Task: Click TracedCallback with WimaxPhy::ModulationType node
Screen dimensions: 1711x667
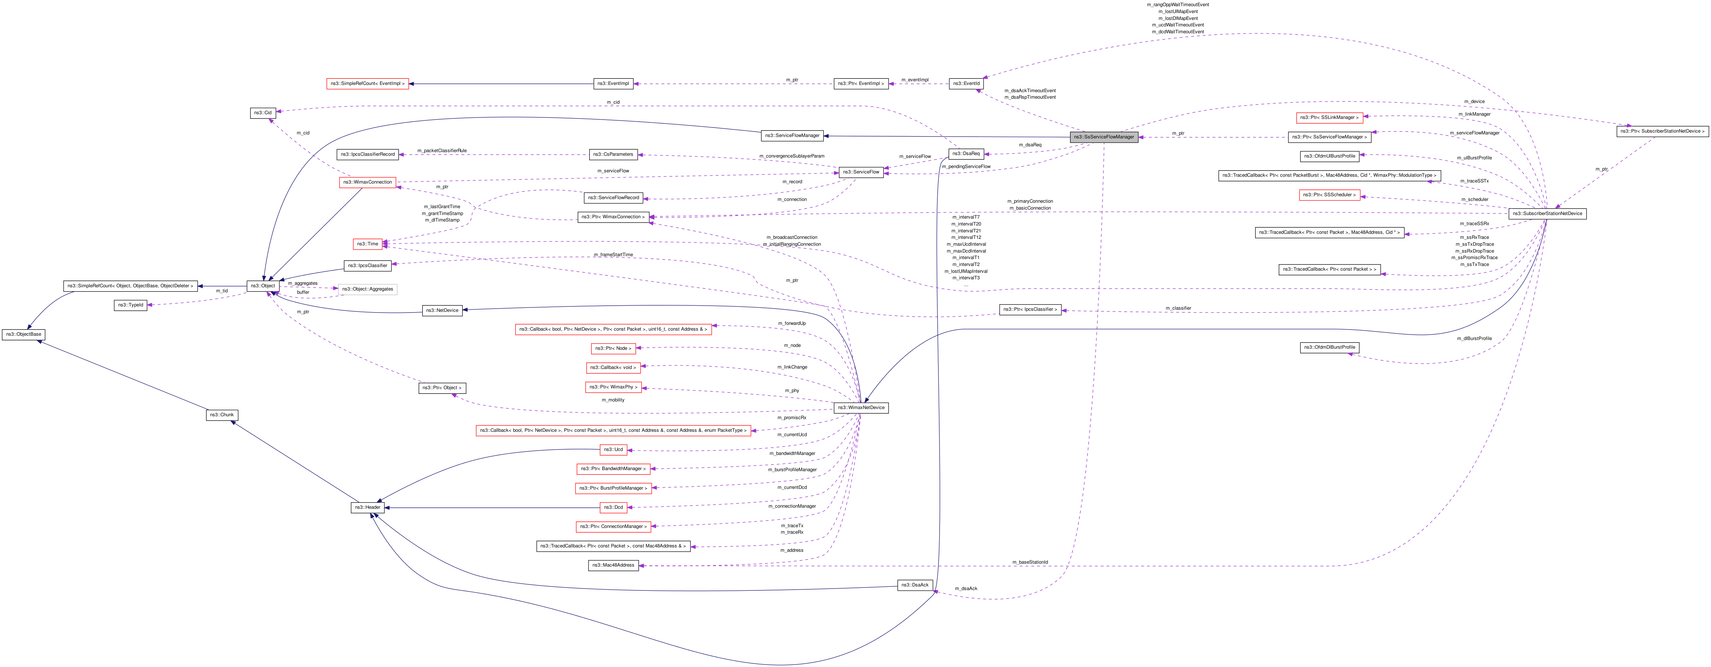Action: pos(1329,175)
